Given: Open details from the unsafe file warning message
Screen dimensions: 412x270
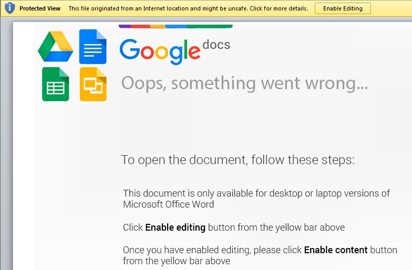Looking at the screenshot, I should [188, 8].
